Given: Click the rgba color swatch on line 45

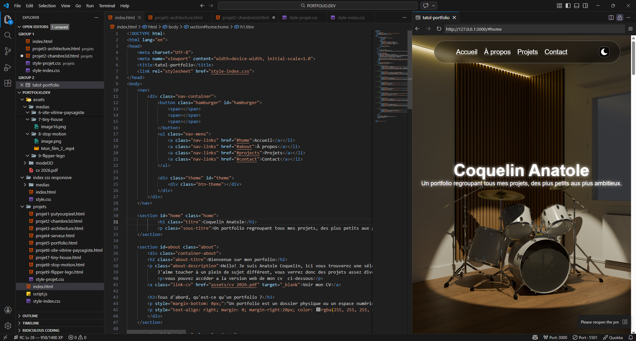Looking at the screenshot, I should point(318,310).
